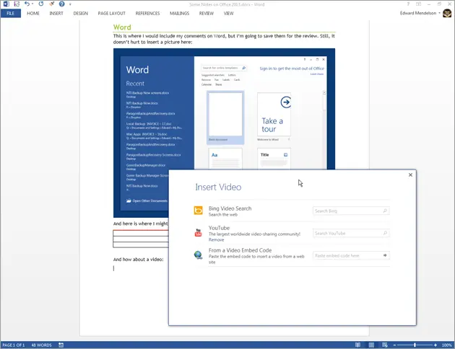The height and width of the screenshot is (349, 455).
Task: Click the blue Help question mark icon
Action: [62, 4]
